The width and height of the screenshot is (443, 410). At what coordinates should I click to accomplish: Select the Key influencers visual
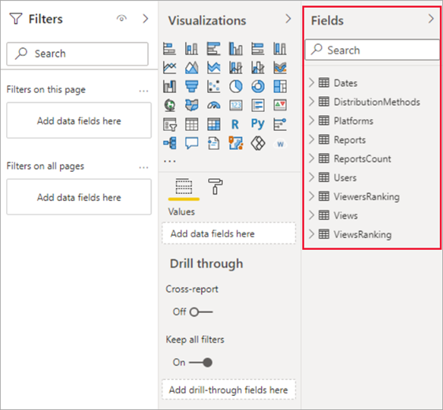[280, 125]
